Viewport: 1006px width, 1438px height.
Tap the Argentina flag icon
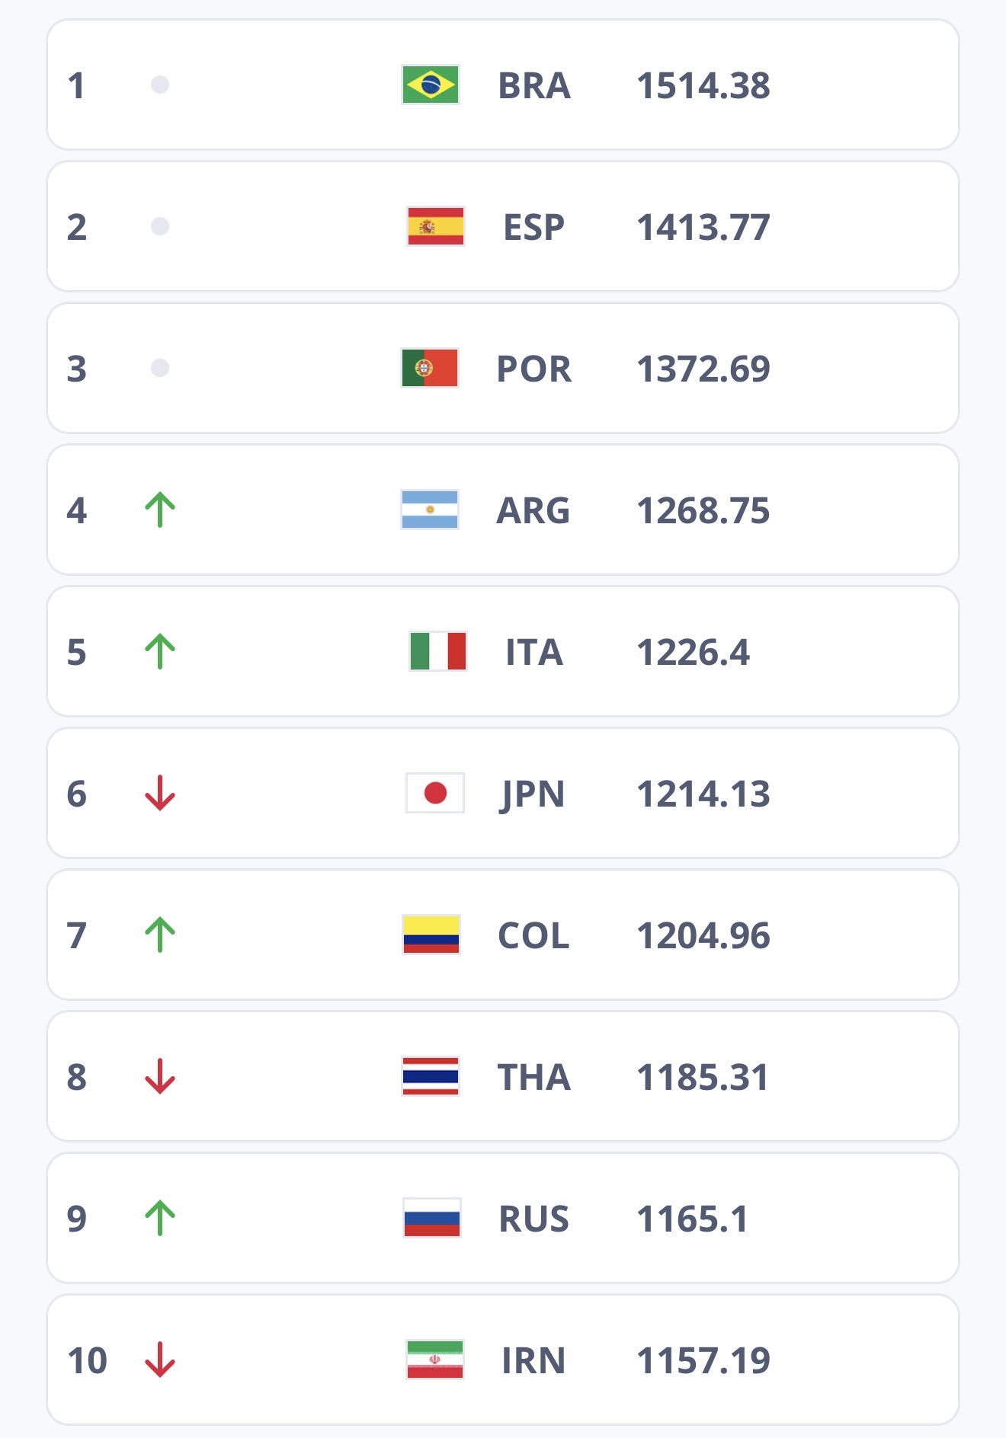(430, 510)
